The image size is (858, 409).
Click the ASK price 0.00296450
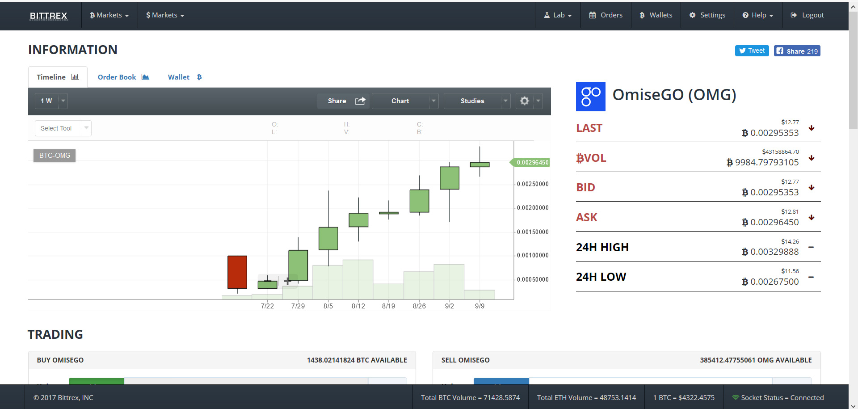(x=770, y=222)
